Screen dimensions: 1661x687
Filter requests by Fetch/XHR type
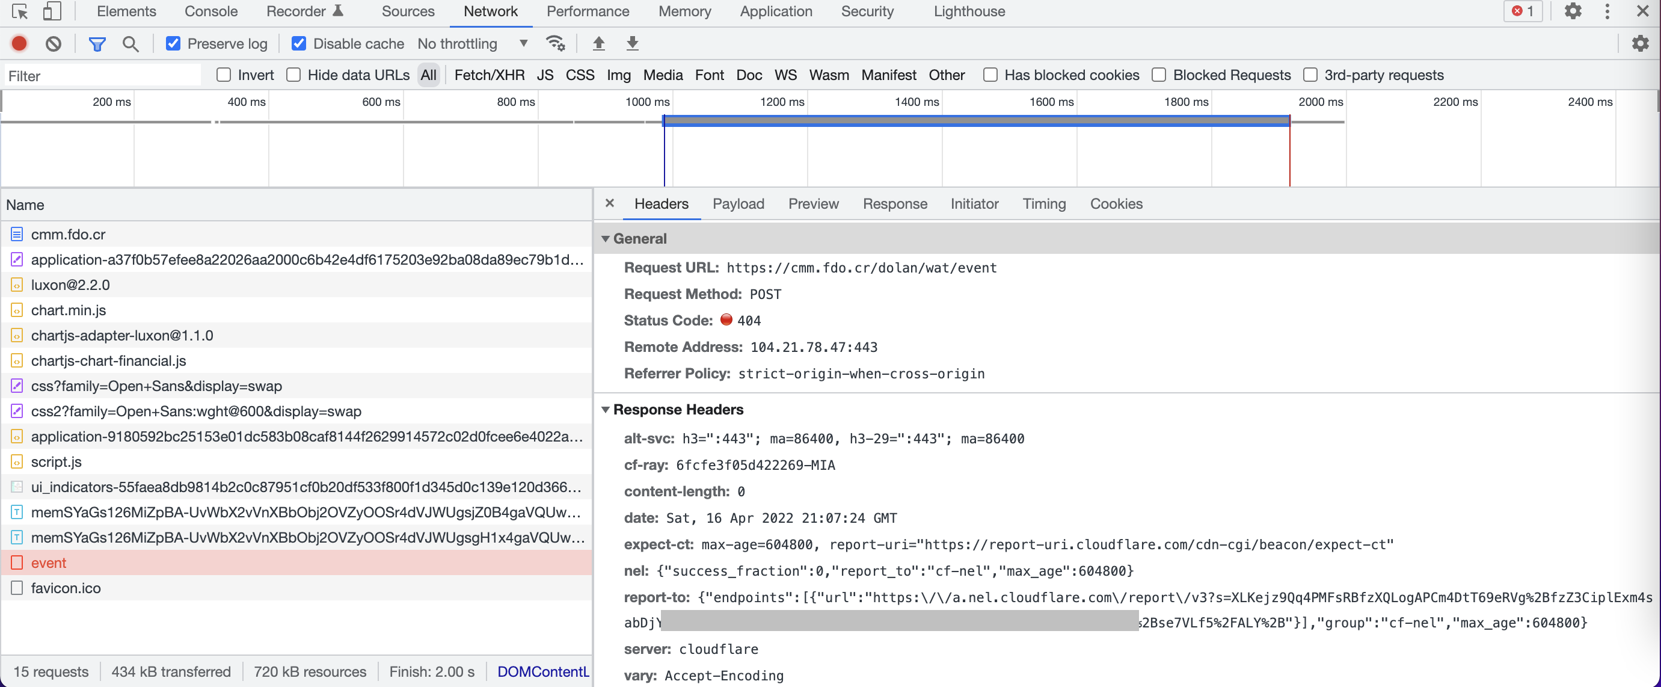(489, 75)
